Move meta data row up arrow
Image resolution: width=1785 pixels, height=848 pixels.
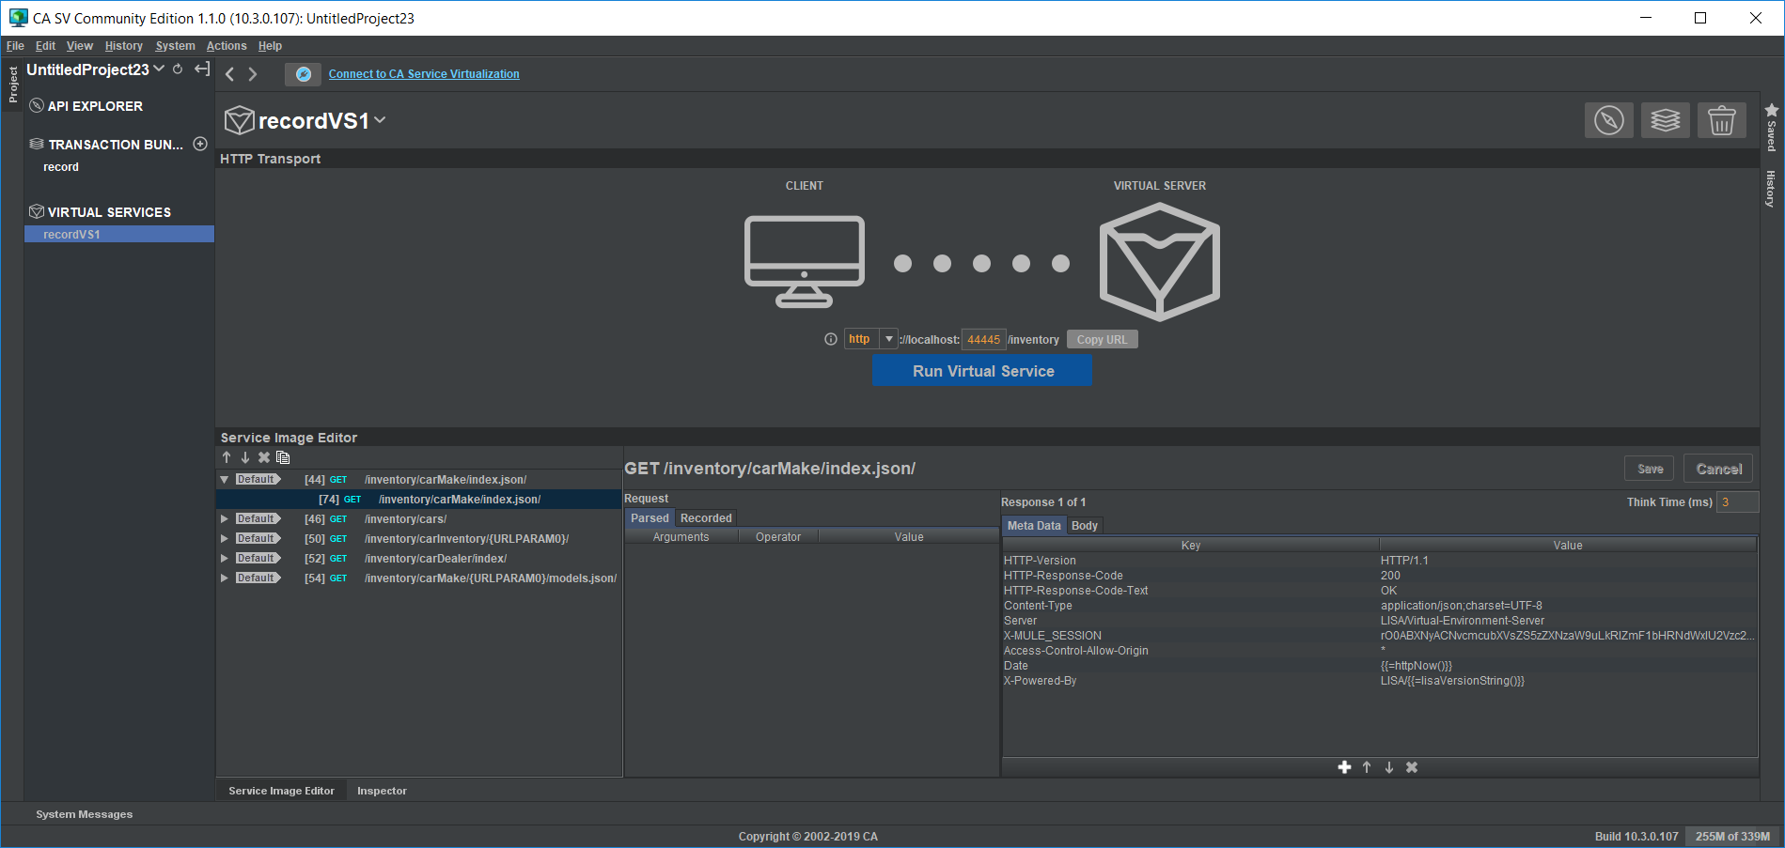(x=1367, y=767)
